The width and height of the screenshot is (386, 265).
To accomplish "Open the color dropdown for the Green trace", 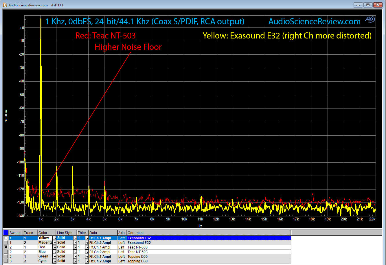I will (x=54, y=256).
